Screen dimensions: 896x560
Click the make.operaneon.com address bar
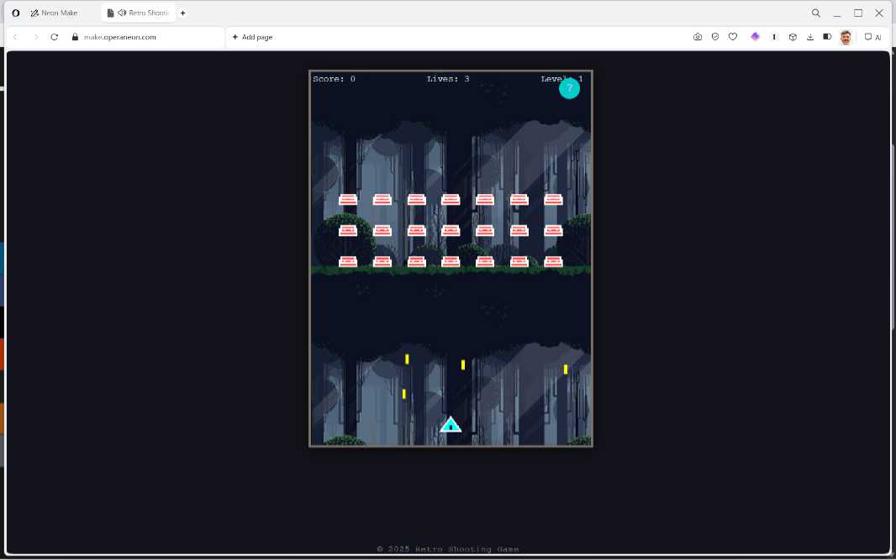click(x=119, y=37)
